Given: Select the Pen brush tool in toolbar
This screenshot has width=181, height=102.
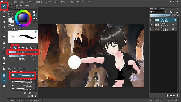Looking at the screenshot, I should coord(4,6).
